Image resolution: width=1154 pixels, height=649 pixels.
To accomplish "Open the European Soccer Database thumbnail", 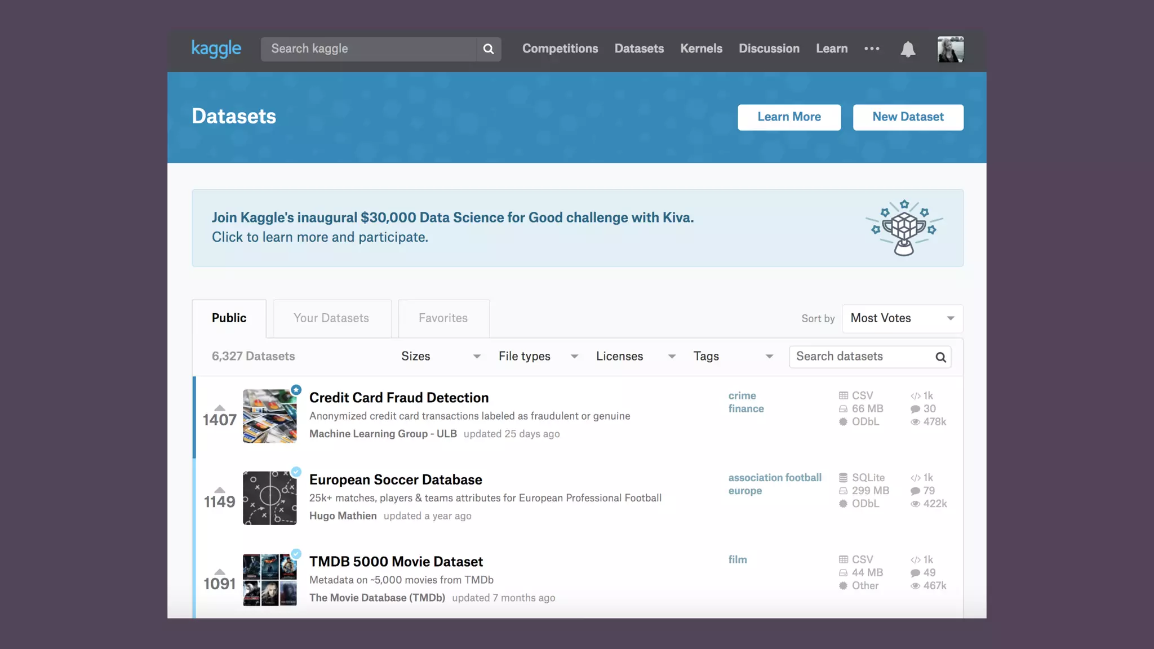I will 269,498.
